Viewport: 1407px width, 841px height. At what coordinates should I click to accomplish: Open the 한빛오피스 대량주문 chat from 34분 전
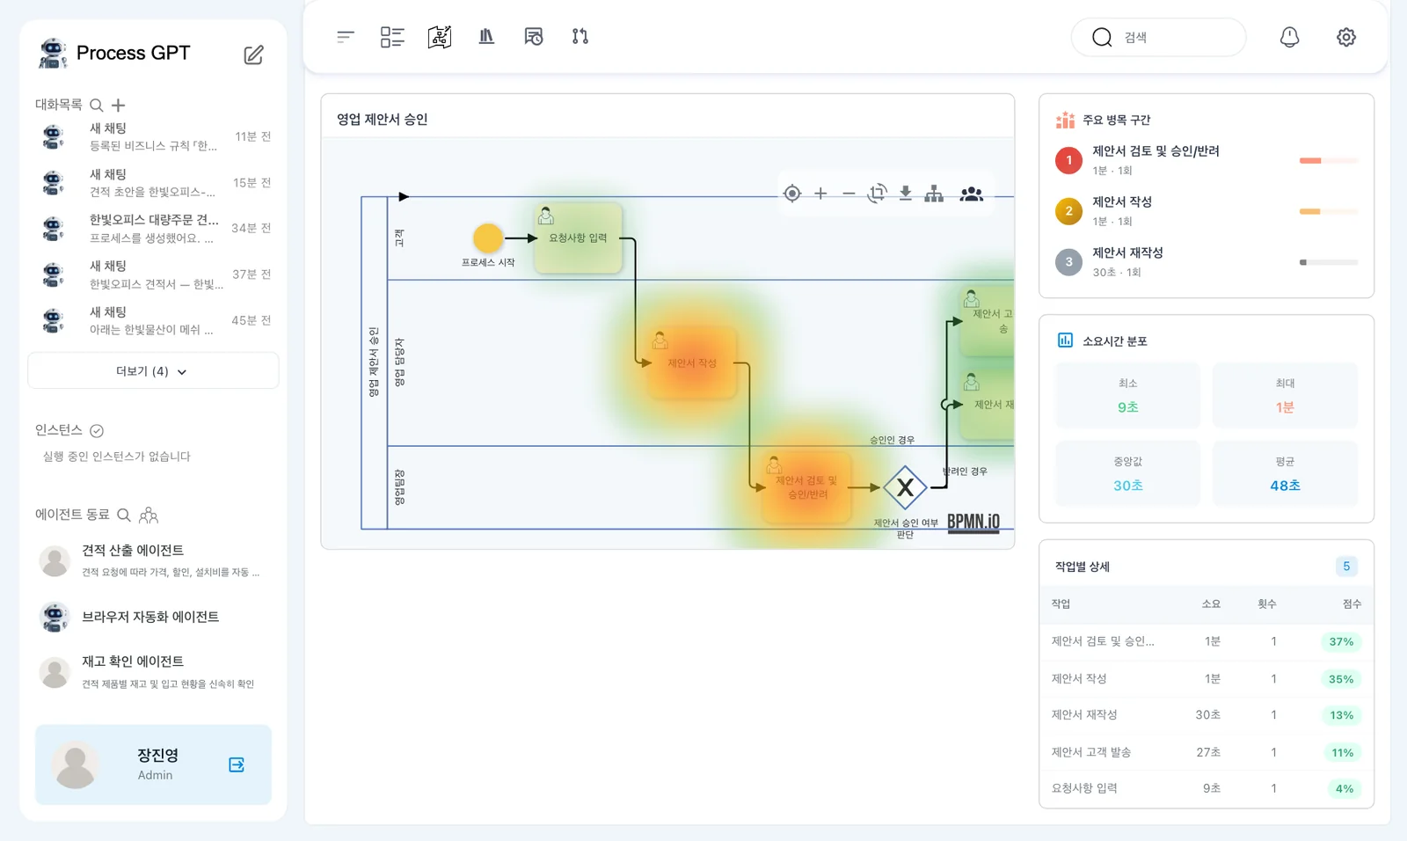click(154, 229)
